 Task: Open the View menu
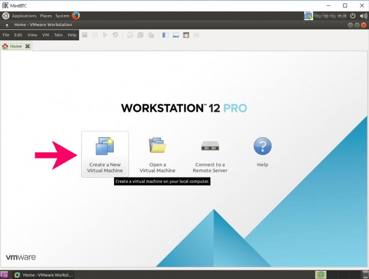click(x=32, y=35)
